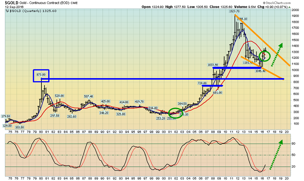
Task: Click the blue box around 873.00
Action: [41, 75]
